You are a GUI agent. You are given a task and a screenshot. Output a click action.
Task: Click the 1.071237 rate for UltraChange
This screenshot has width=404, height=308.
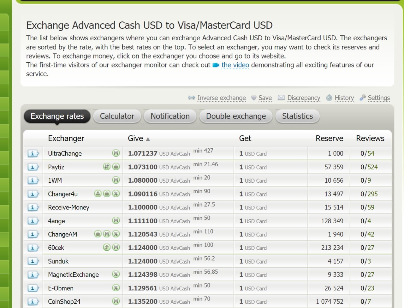coord(142,154)
